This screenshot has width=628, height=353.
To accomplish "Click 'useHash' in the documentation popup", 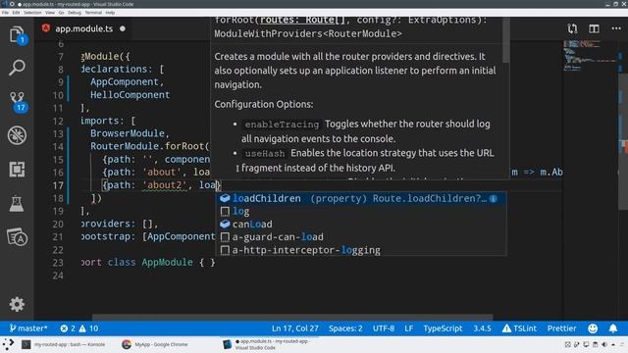I will pyautogui.click(x=265, y=154).
